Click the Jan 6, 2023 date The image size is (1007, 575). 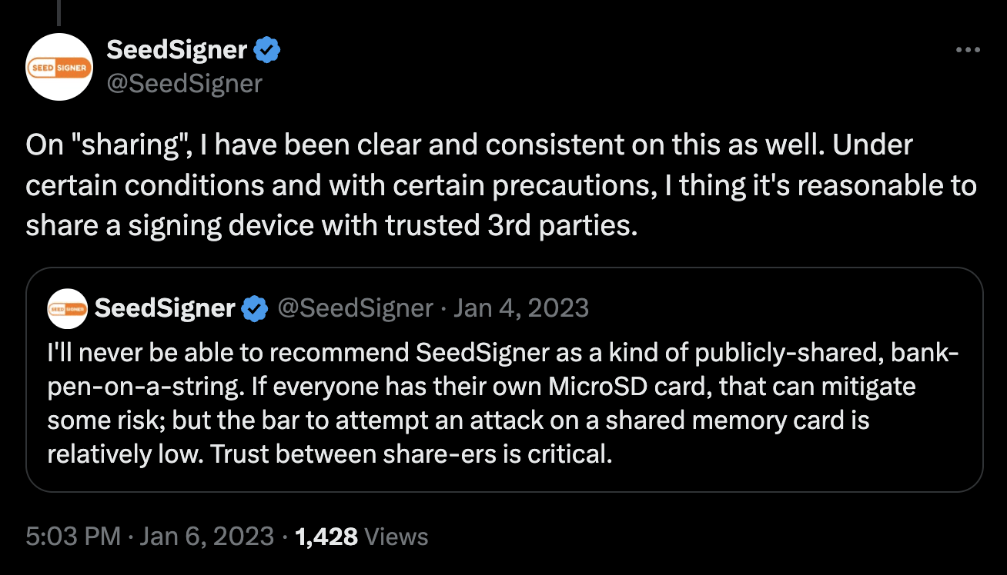pos(206,536)
